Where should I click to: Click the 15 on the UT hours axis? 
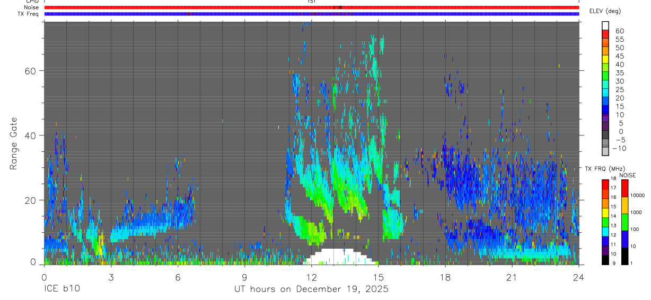coord(379,277)
